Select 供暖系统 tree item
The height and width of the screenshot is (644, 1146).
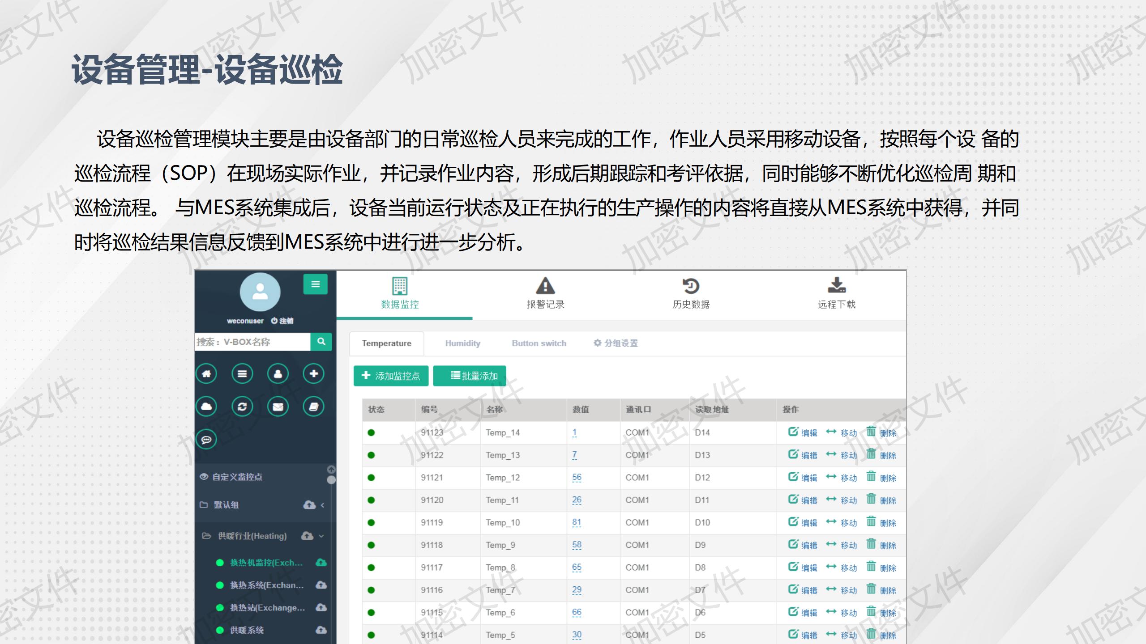tap(247, 630)
